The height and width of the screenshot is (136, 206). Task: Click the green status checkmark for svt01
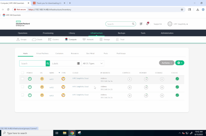(177, 79)
